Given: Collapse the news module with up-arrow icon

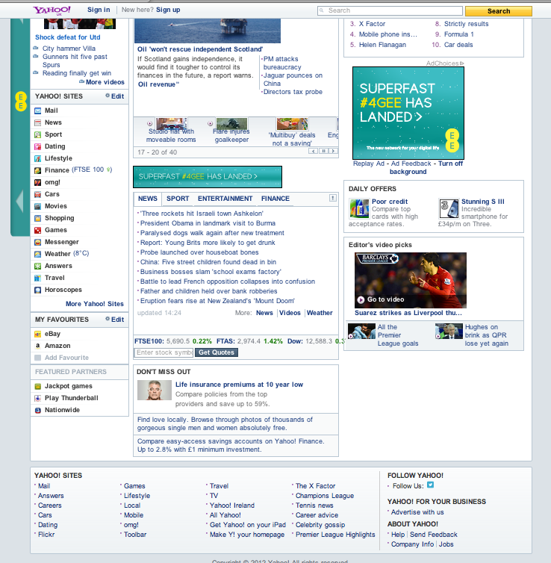Looking at the screenshot, I should coord(333,198).
